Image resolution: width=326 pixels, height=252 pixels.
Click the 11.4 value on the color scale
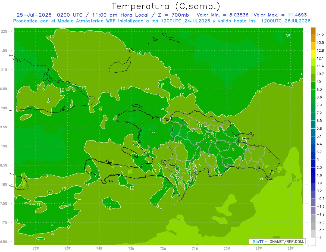[x=320, y=66]
